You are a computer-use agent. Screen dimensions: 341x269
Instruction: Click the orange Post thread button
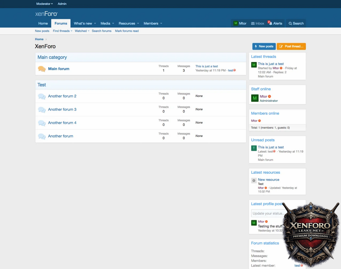point(291,46)
